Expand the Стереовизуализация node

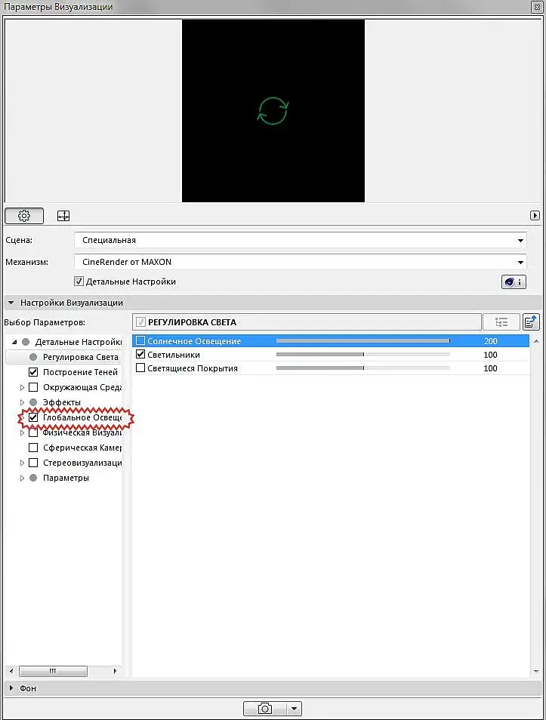[22, 463]
